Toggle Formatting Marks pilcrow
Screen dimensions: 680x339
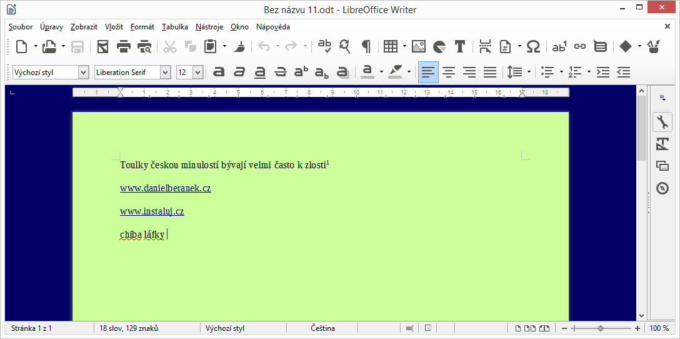click(x=366, y=46)
